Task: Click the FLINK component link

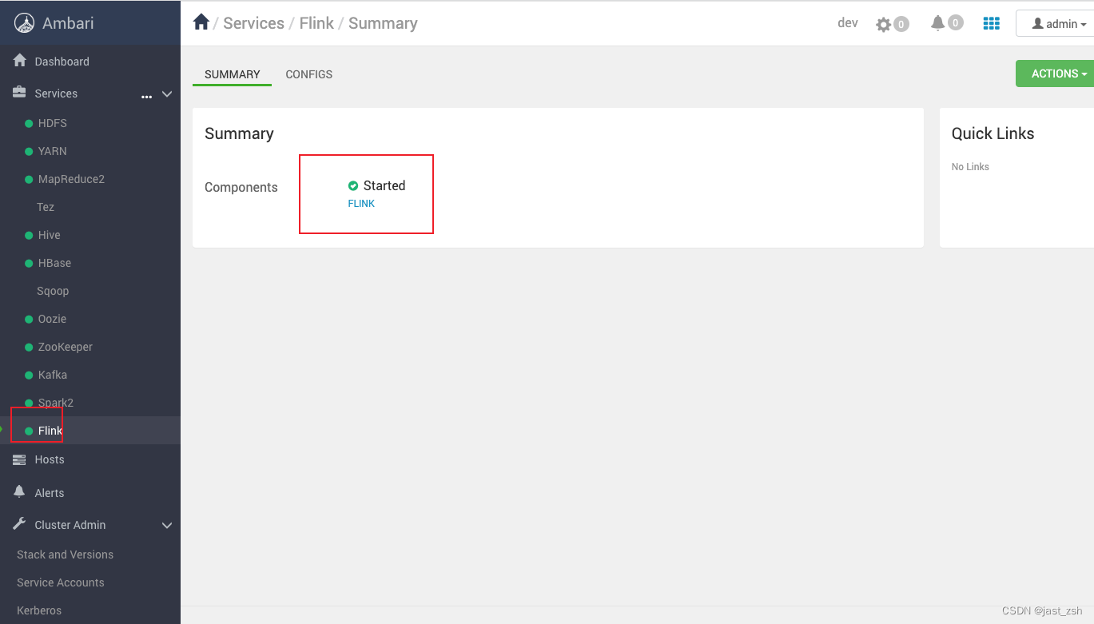Action: click(361, 204)
